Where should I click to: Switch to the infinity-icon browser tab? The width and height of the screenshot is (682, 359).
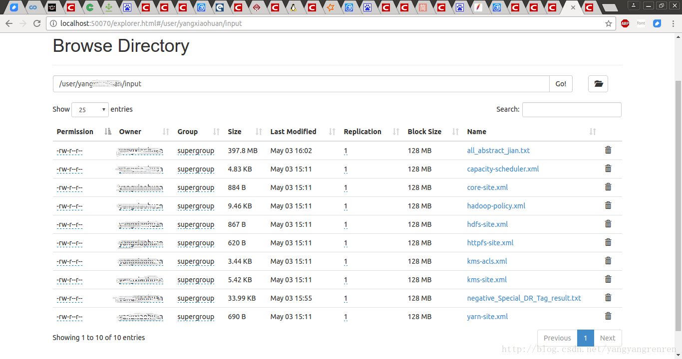point(33,7)
